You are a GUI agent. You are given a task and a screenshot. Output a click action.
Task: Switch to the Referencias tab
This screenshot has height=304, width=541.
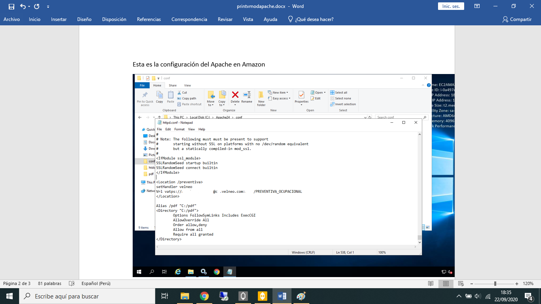(149, 19)
